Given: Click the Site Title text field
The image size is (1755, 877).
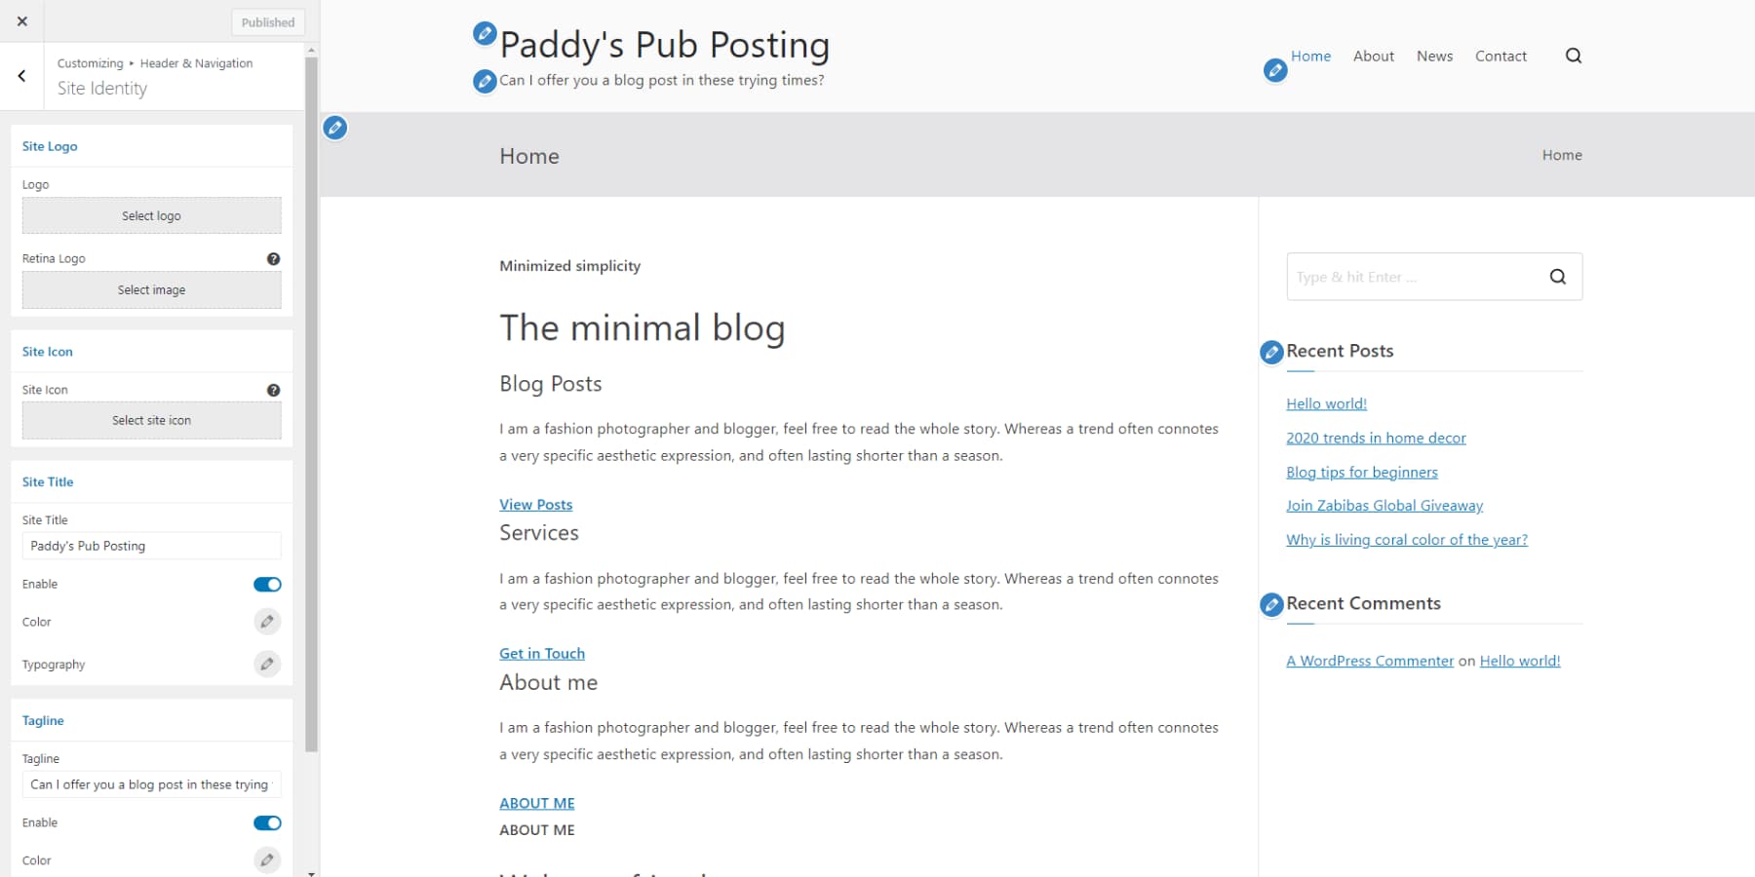Looking at the screenshot, I should [151, 546].
